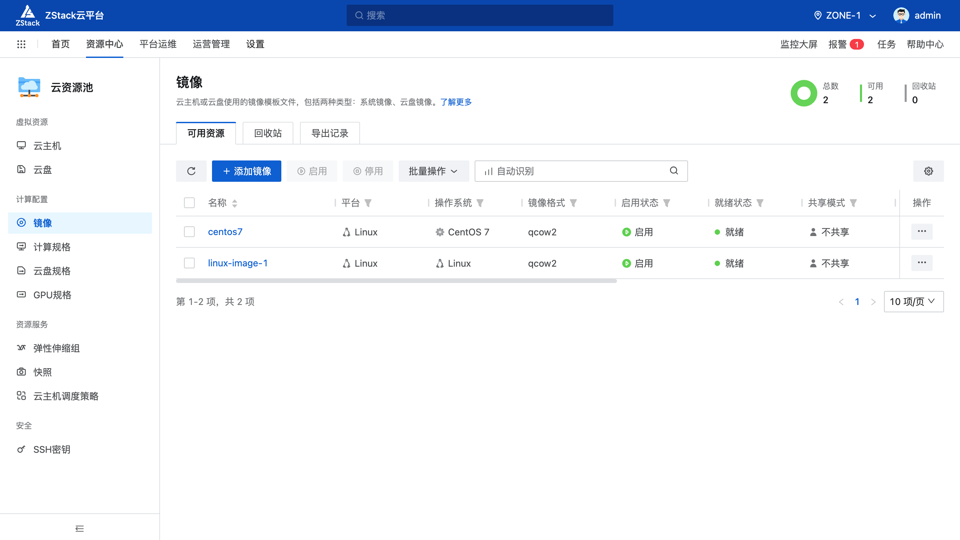Screen dimensions: 960x540
Task: Click the 启用 toolbar button
Action: point(312,171)
